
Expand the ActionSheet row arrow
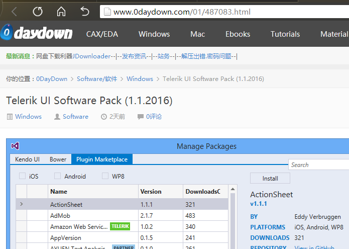pyautogui.click(x=22, y=204)
